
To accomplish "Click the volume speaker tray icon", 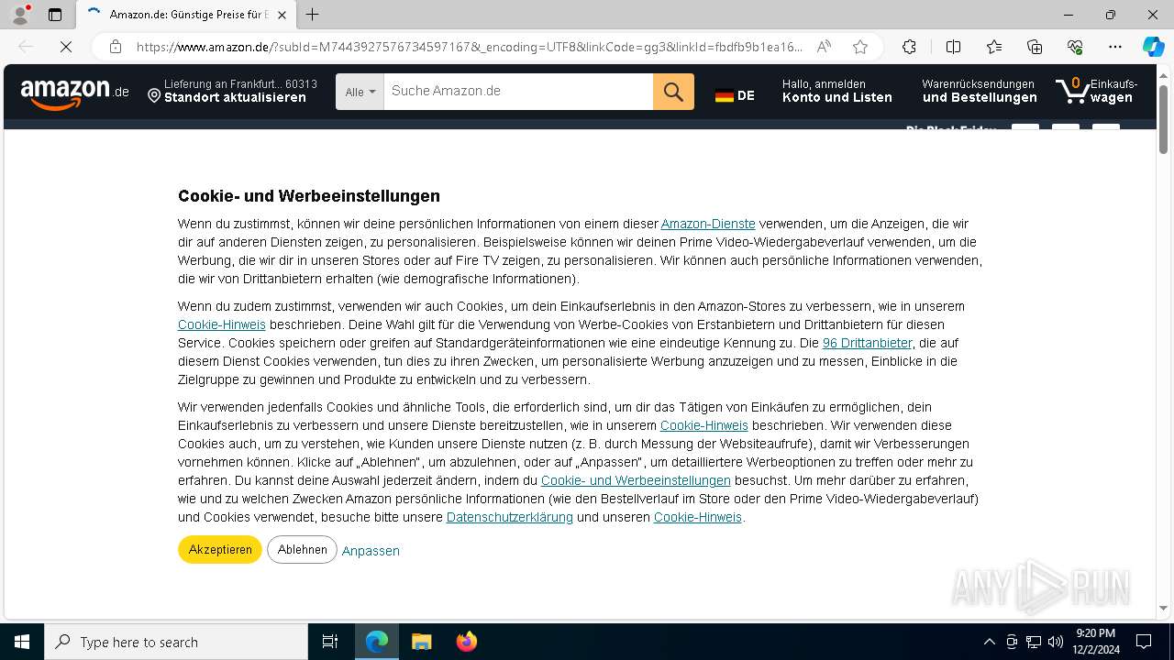I will (x=1056, y=642).
